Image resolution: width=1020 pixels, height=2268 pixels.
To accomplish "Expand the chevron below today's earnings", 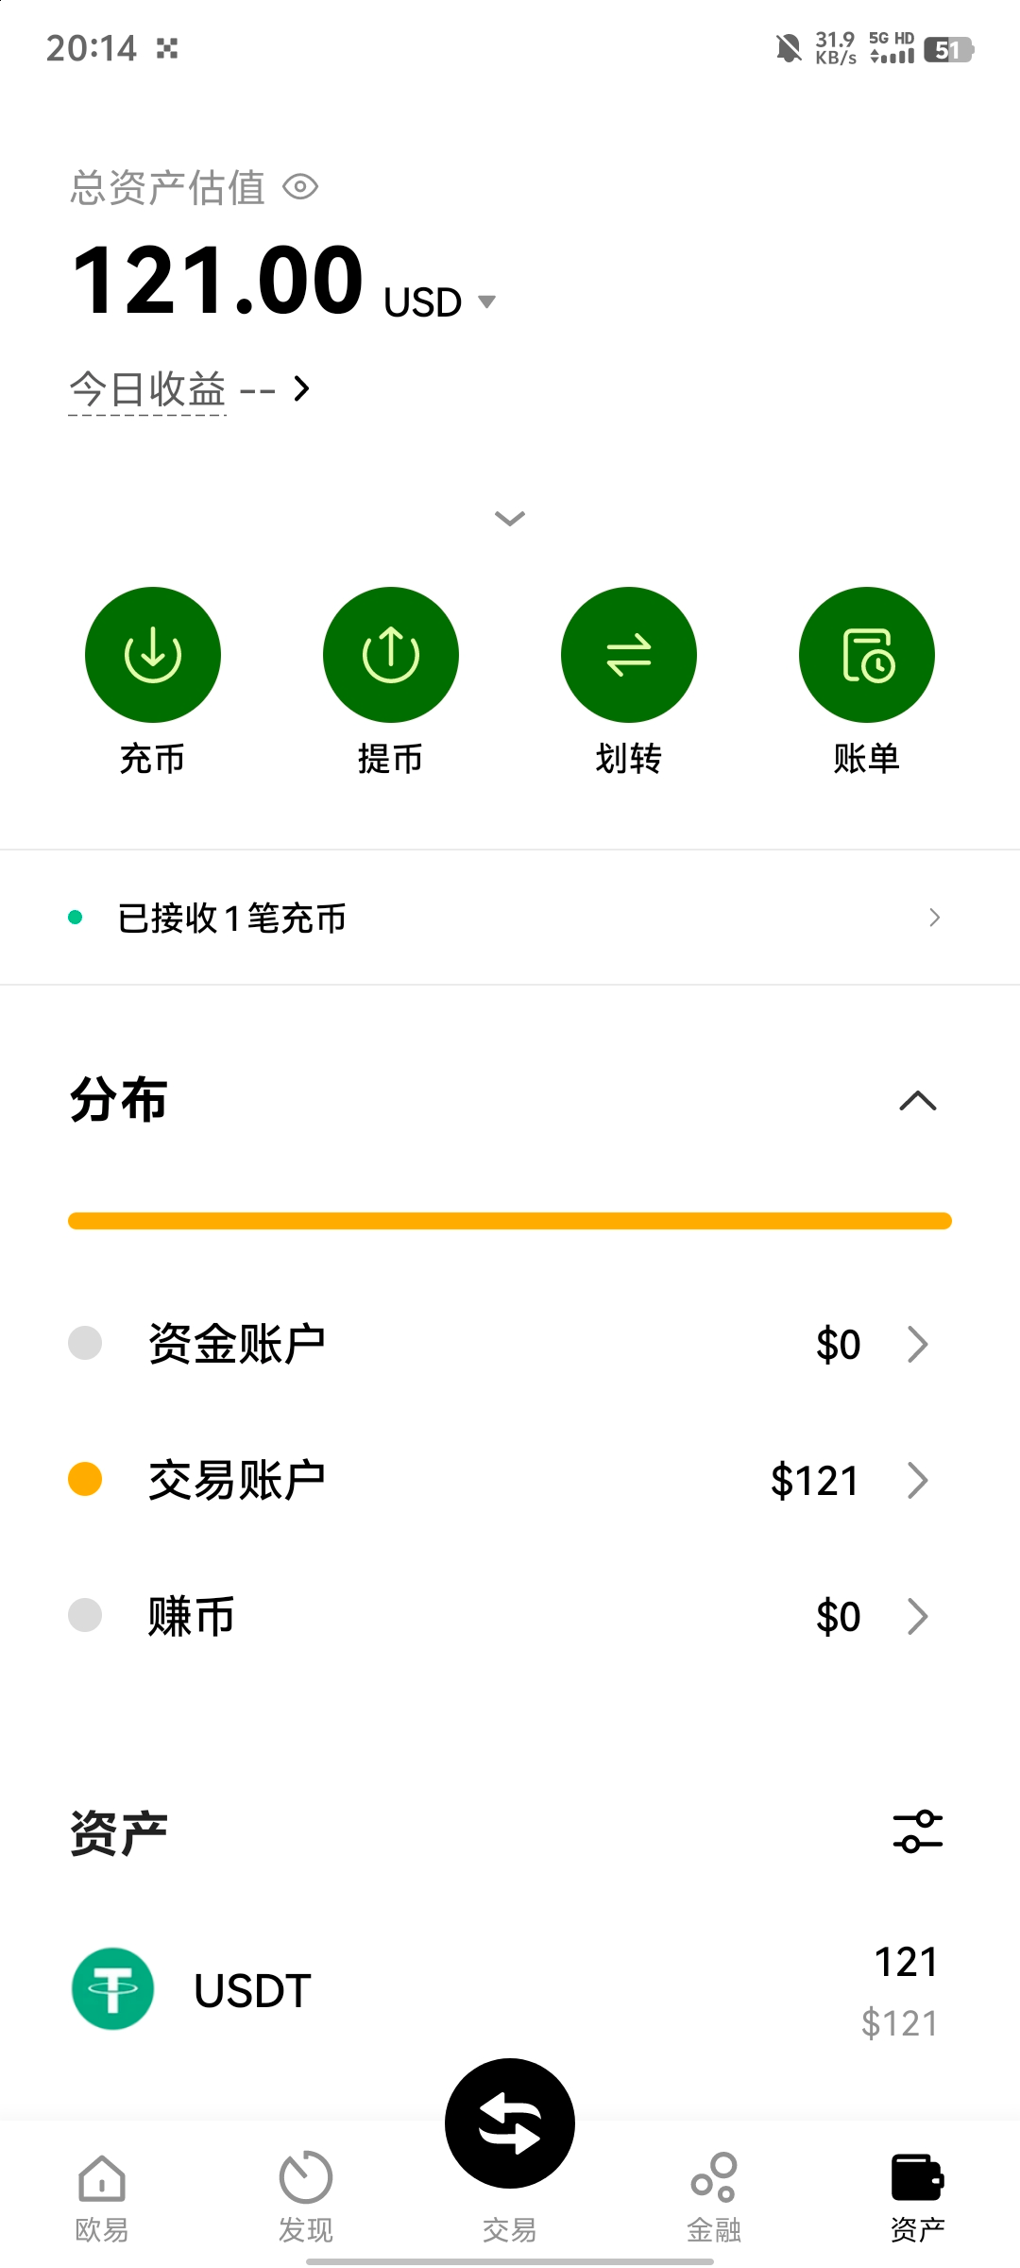I will 510,518.
